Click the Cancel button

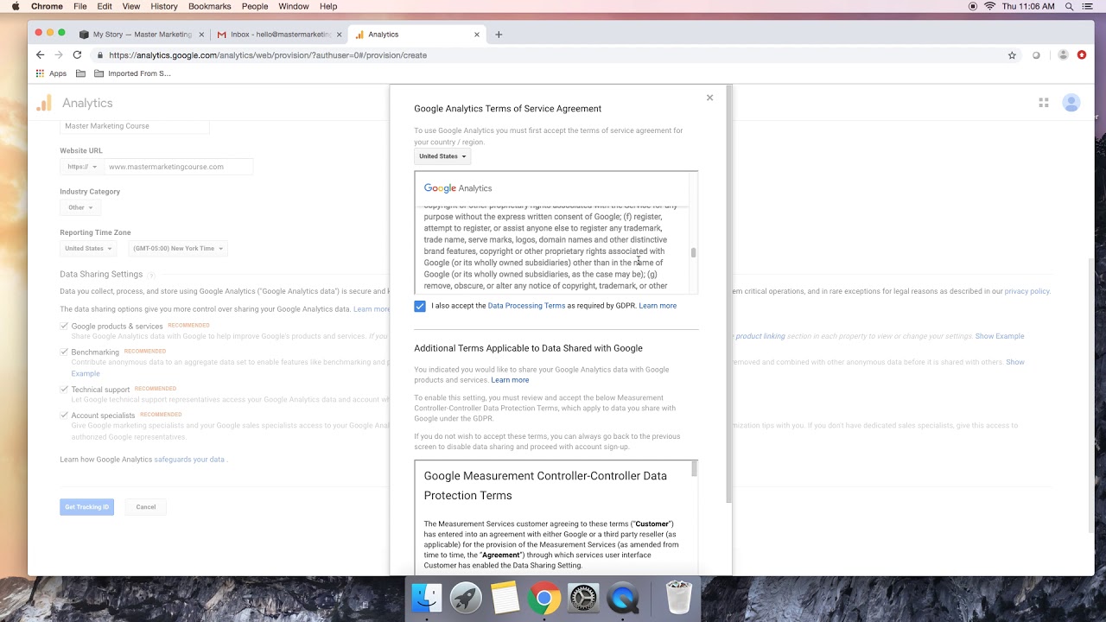coord(145,507)
